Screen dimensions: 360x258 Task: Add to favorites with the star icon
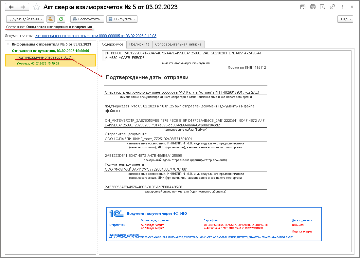click(36, 7)
